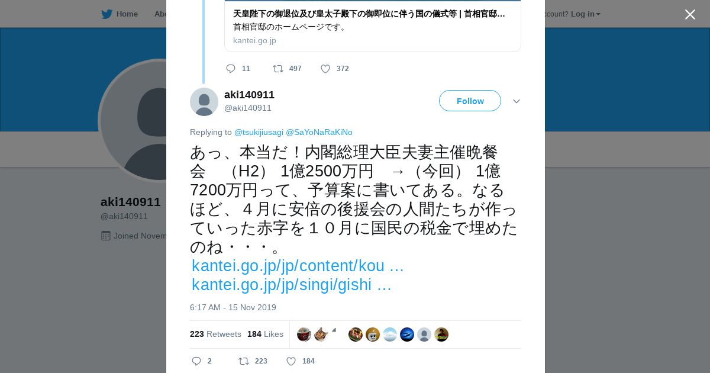The image size is (710, 373).
Task: Click the Twitter bird Home icon
Action: pos(106,14)
